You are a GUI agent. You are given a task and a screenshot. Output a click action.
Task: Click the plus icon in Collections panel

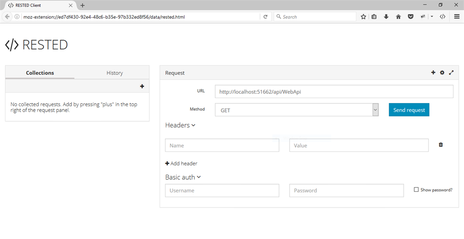pos(142,86)
